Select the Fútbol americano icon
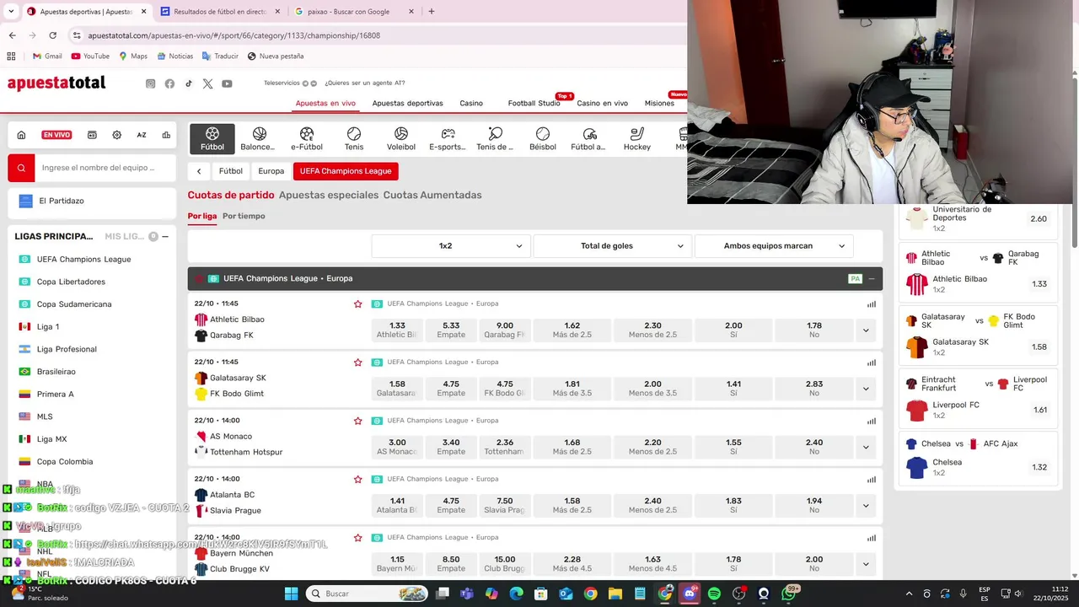 click(588, 138)
